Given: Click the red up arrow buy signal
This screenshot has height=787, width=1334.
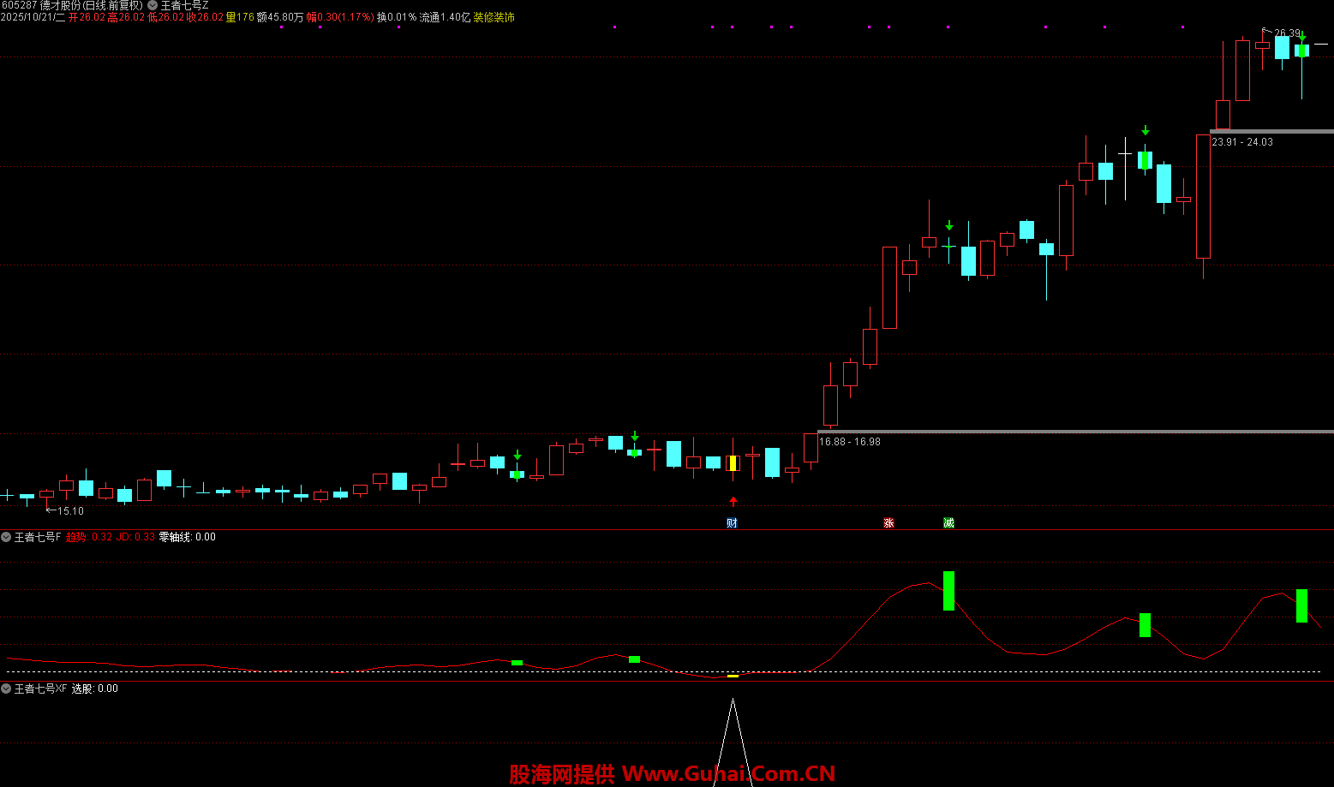Looking at the screenshot, I should point(733,501).
